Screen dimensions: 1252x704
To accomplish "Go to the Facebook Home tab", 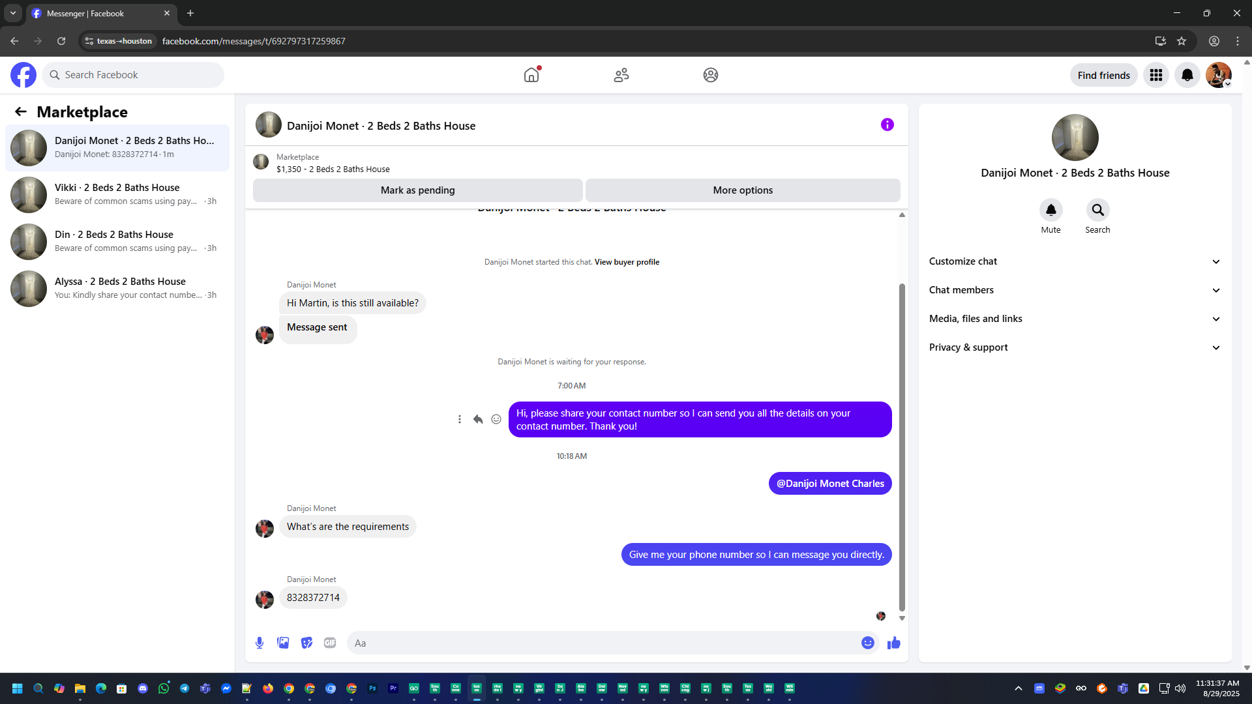I will (531, 75).
